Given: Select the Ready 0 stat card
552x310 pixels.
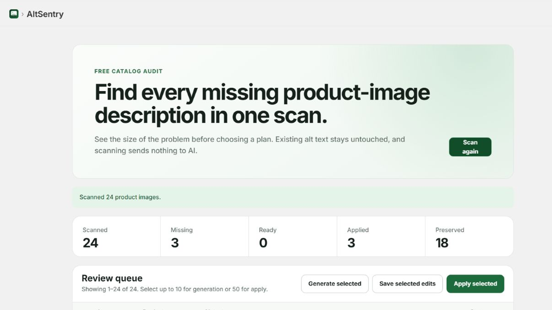Looking at the screenshot, I should point(293,236).
